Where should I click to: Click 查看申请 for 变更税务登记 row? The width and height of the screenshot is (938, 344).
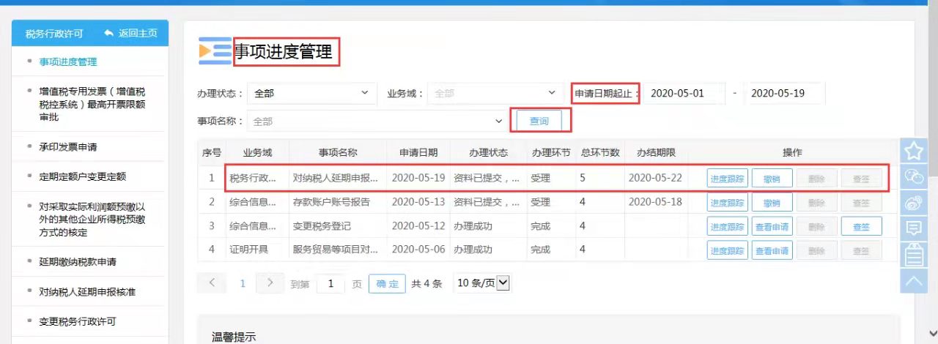click(772, 226)
